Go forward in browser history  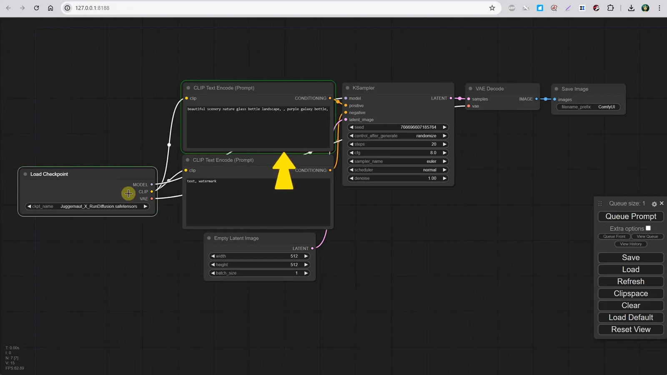click(x=23, y=8)
